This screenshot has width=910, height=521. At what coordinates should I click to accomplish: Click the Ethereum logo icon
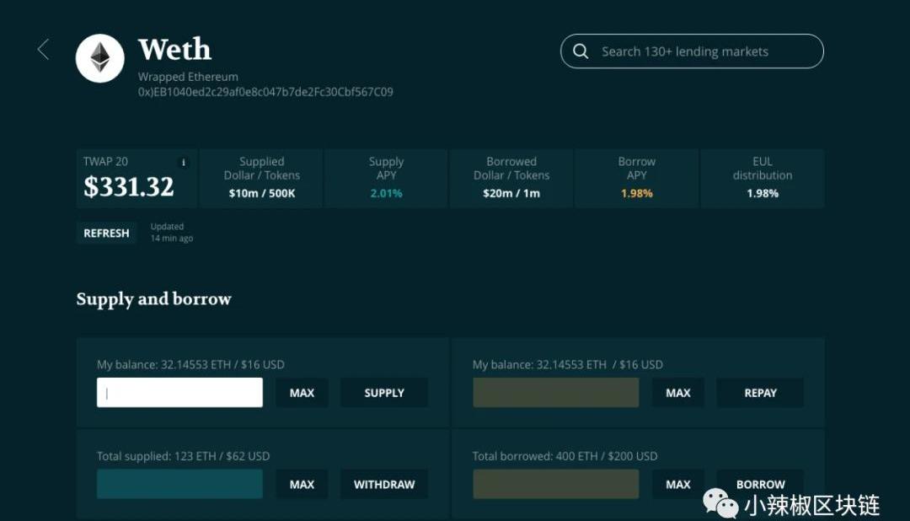tap(100, 58)
